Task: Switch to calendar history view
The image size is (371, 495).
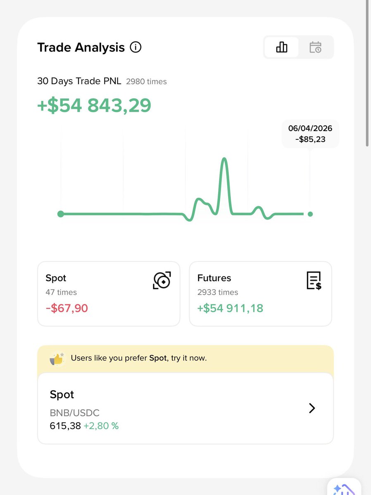Action: click(316, 47)
